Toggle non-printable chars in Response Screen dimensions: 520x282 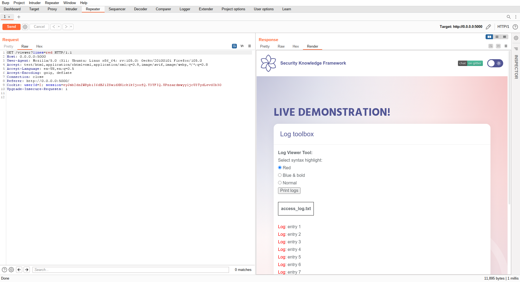point(498,46)
